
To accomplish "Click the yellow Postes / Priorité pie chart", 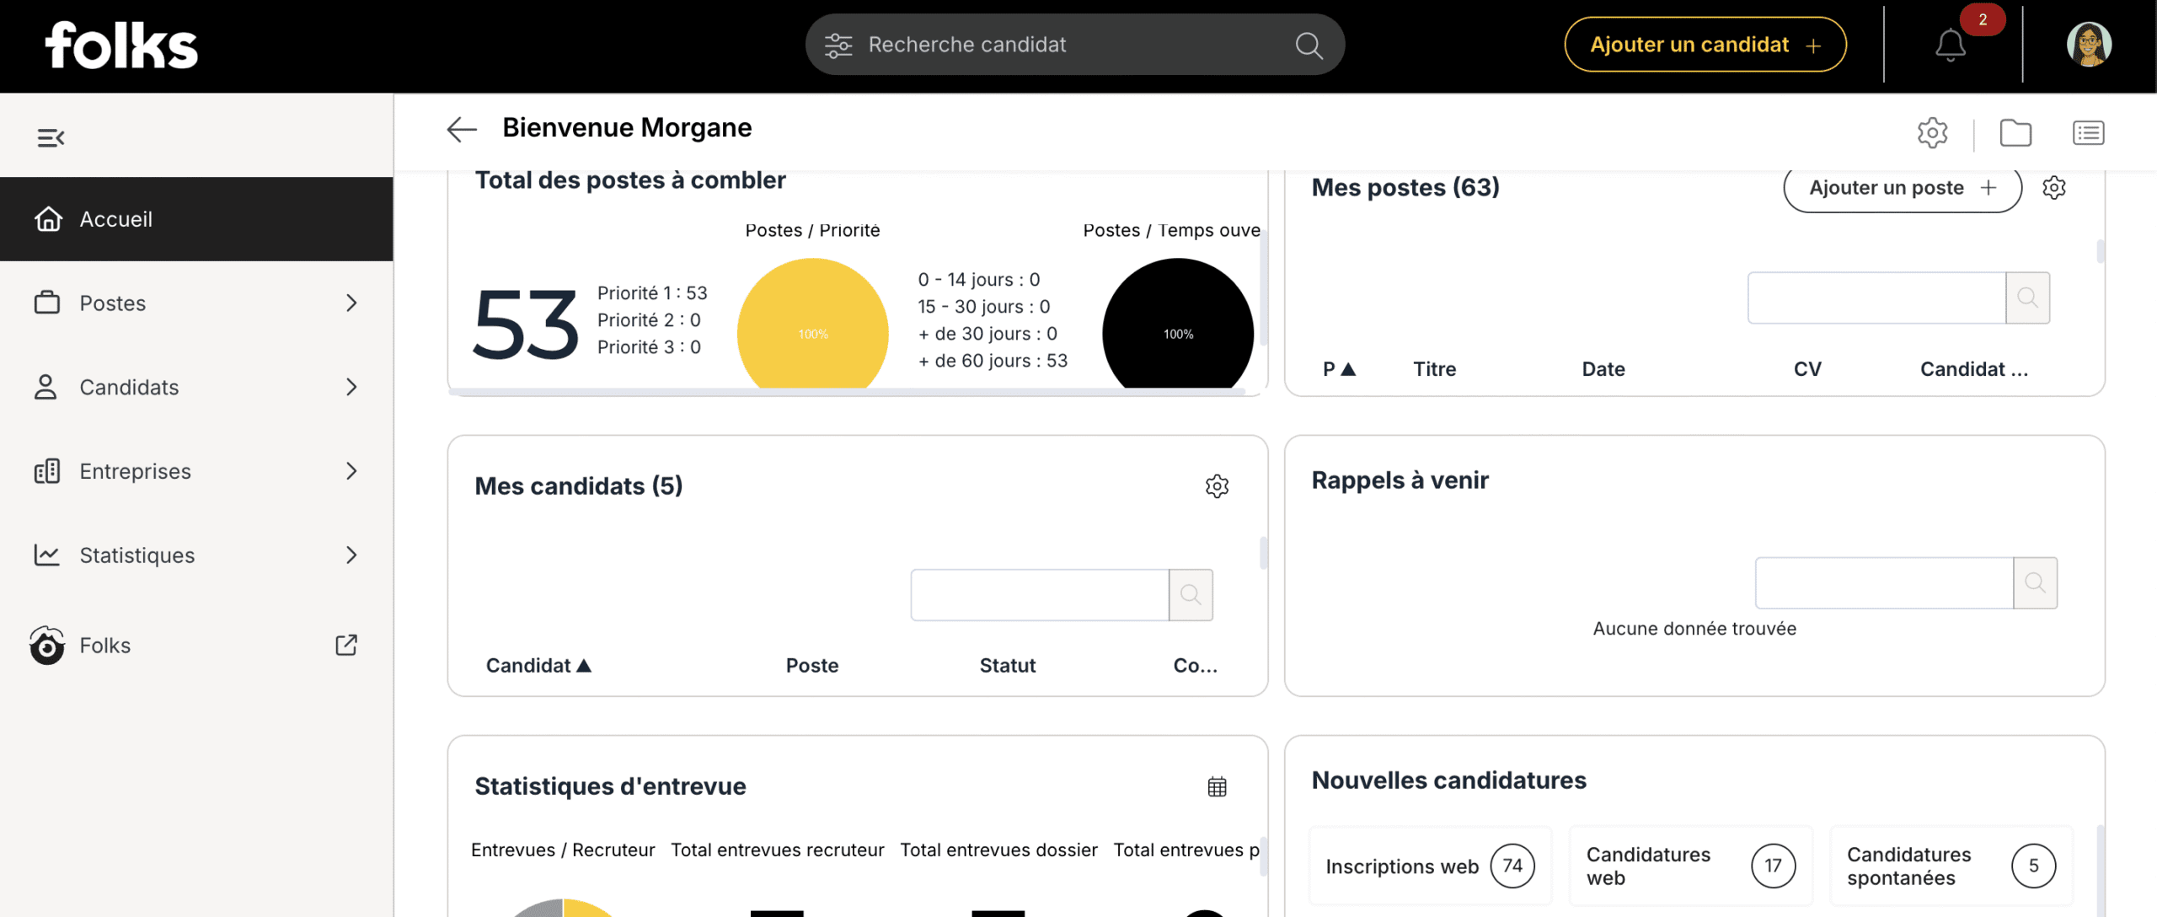I will click(813, 324).
